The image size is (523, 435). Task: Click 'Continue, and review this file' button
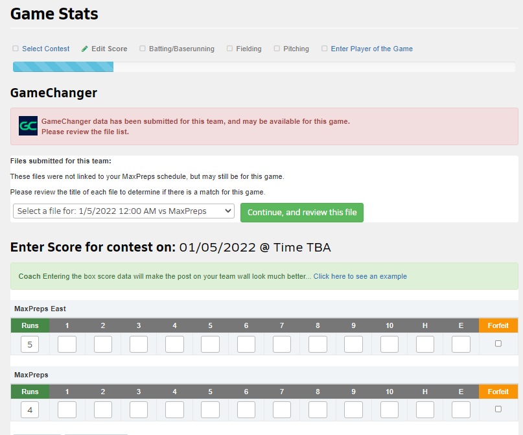pyautogui.click(x=302, y=213)
